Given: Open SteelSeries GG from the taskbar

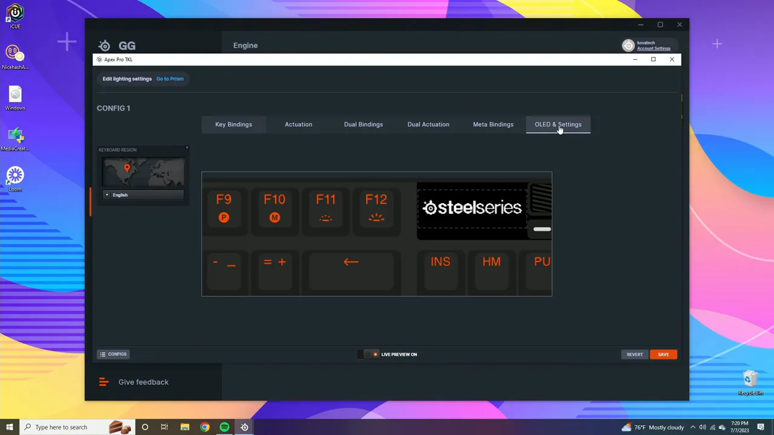Looking at the screenshot, I should coord(244,427).
